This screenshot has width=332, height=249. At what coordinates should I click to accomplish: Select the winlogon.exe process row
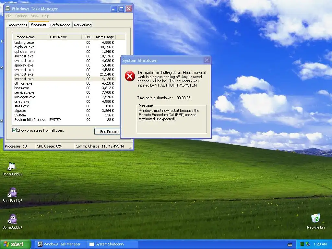tap(64, 97)
